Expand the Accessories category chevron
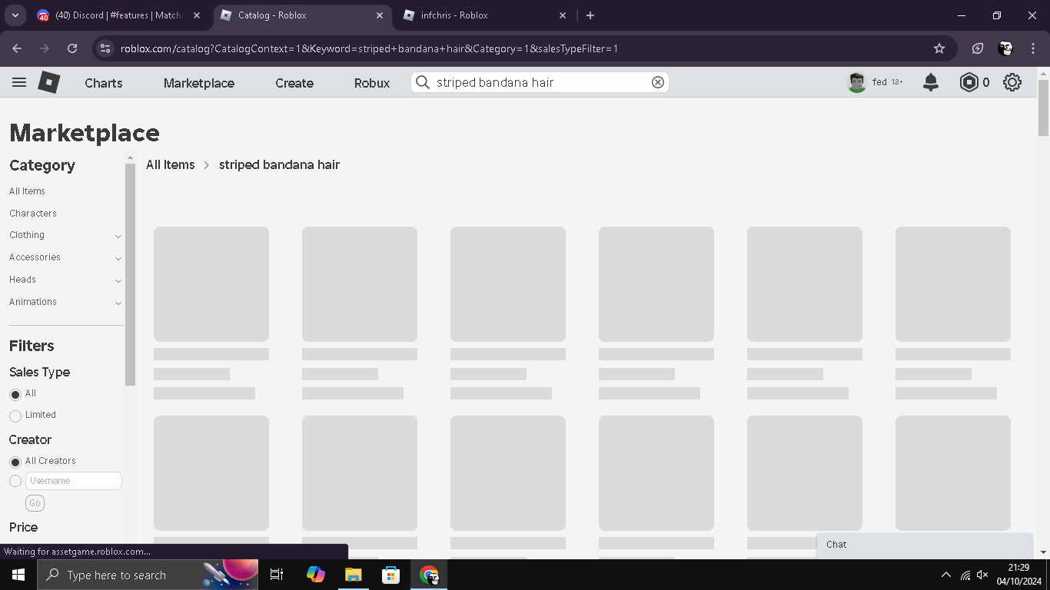 tap(118, 258)
